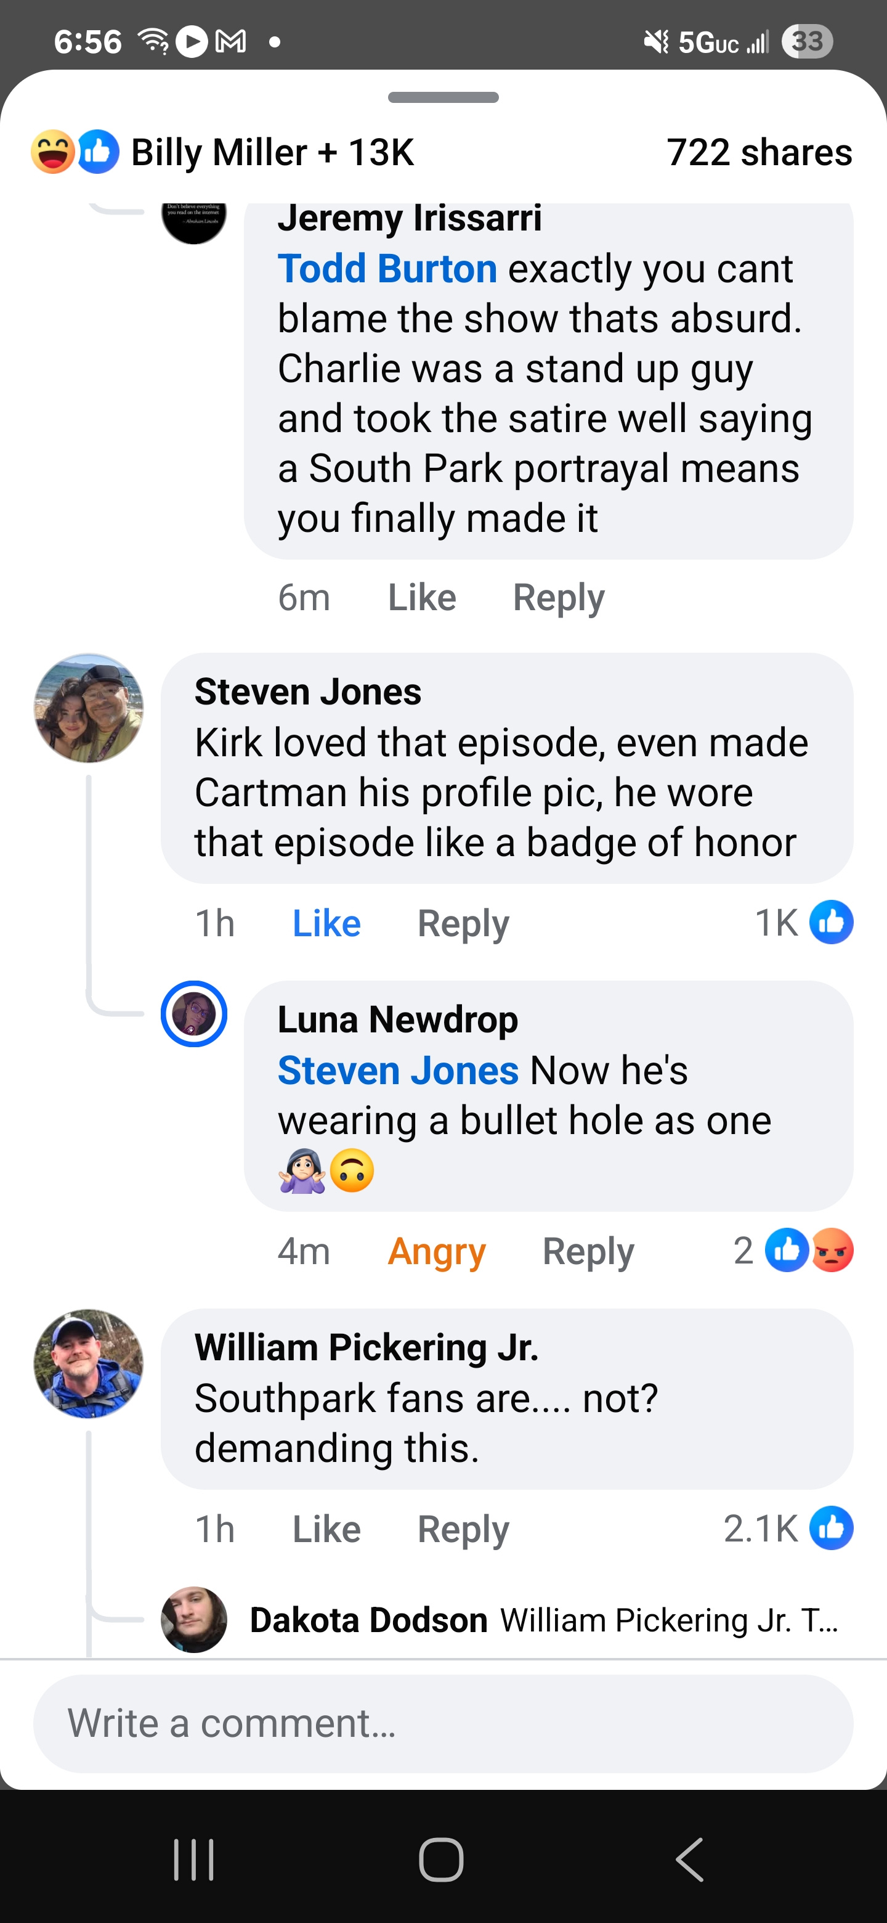The height and width of the screenshot is (1923, 887).
Task: Tap Write a comment input field
Action: point(443,1723)
